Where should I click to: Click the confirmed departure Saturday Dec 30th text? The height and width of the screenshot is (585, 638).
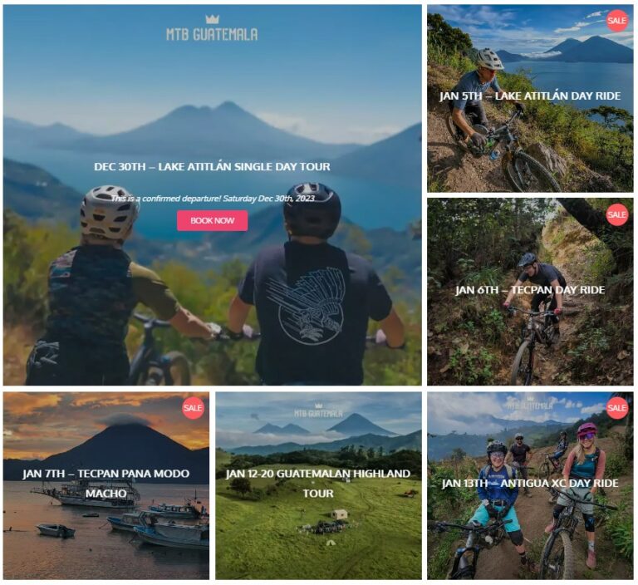(x=213, y=199)
